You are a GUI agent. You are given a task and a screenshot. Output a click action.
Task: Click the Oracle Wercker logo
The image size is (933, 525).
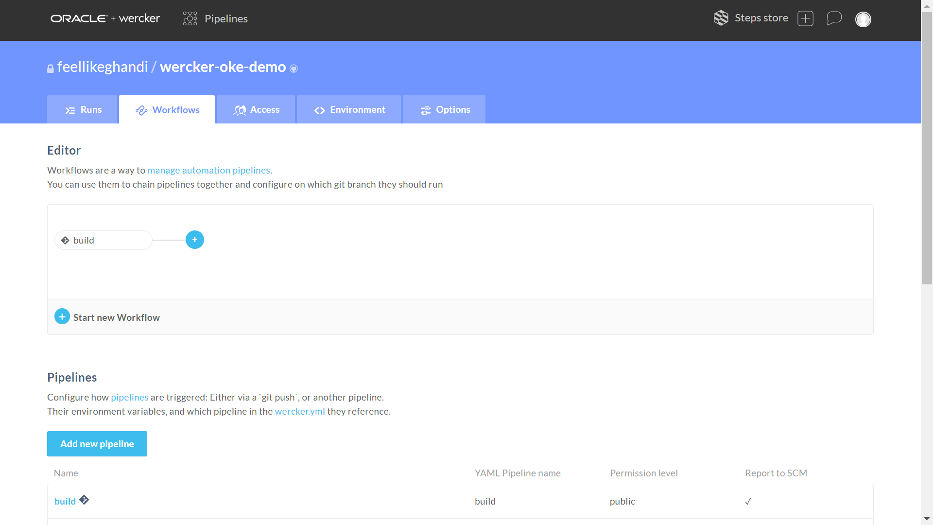tap(105, 18)
